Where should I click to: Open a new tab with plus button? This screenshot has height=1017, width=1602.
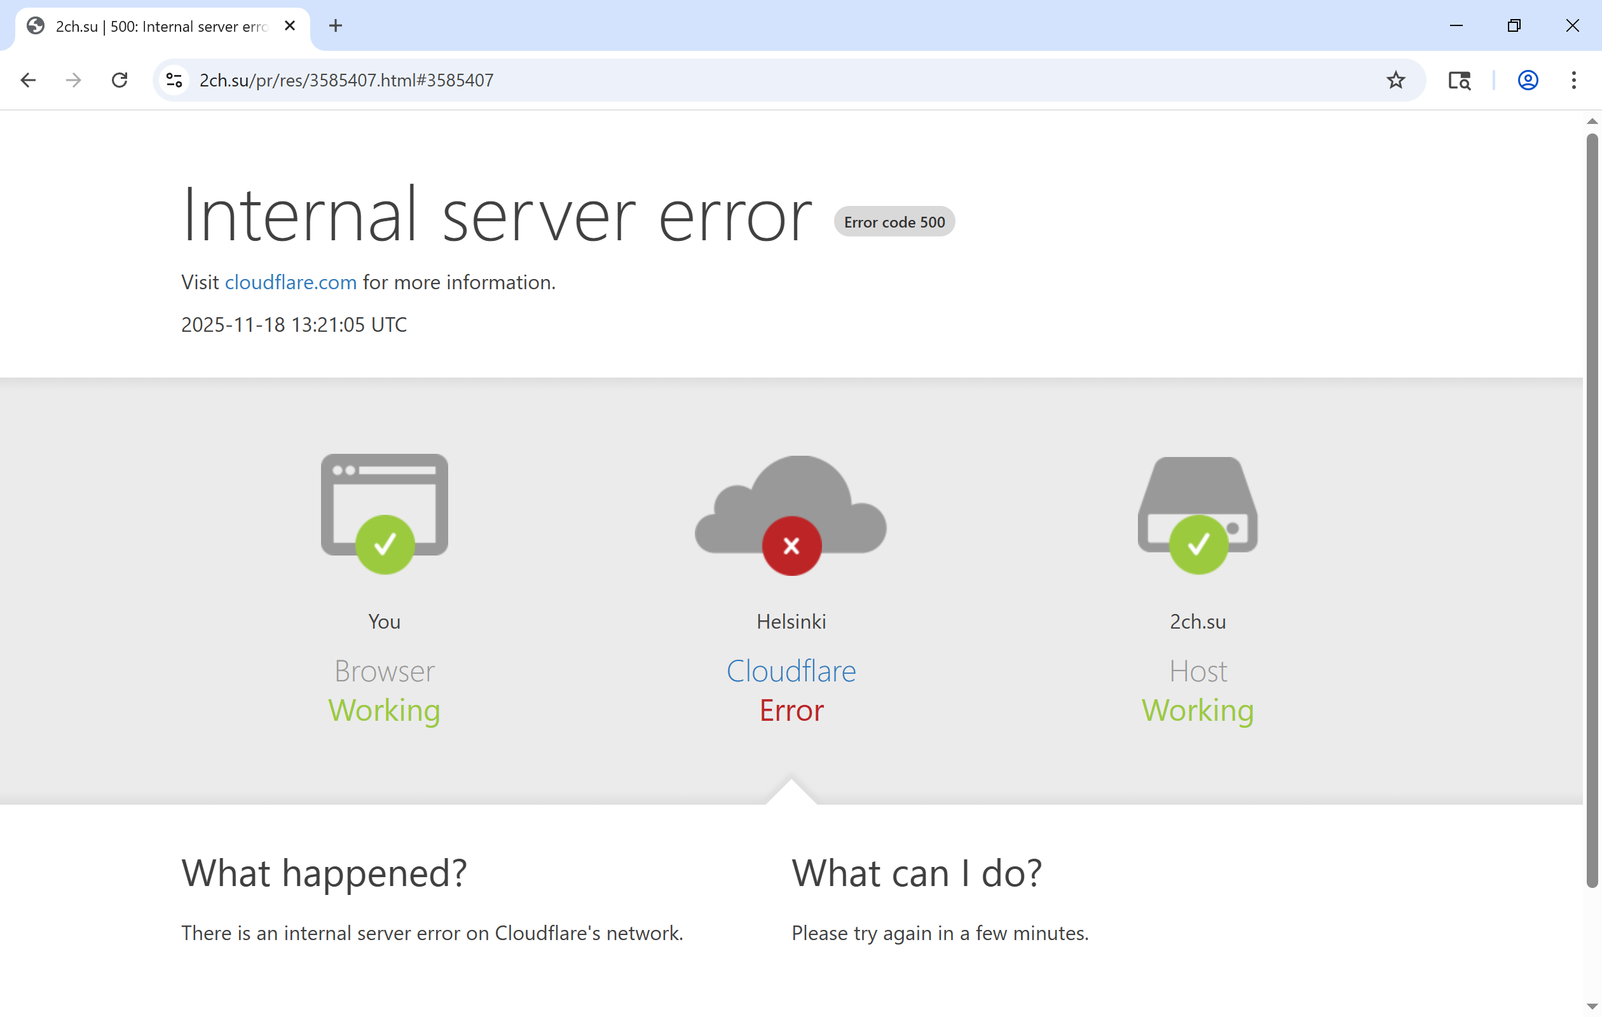336,26
